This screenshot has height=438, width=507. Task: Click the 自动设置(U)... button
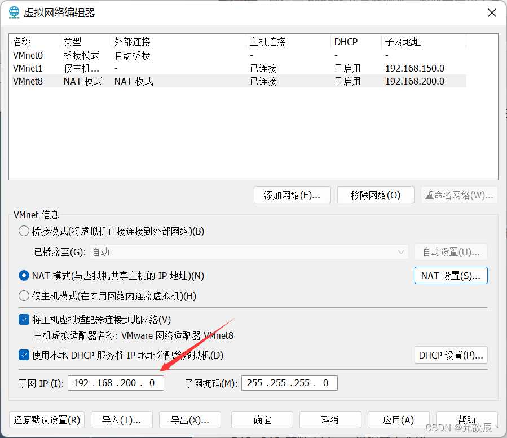coord(451,252)
